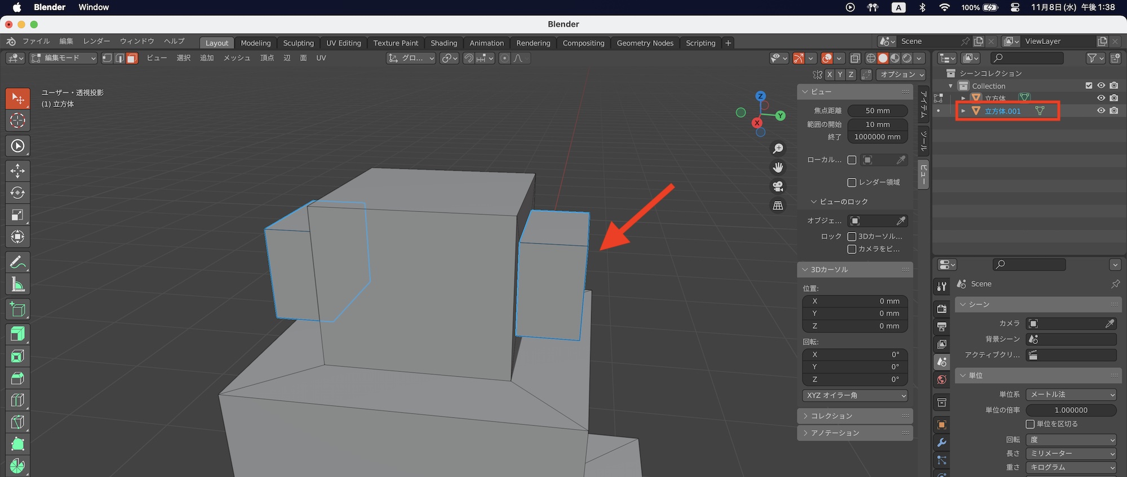Toggle perspective/orthographic grid icon
This screenshot has height=477, width=1127.
(778, 206)
